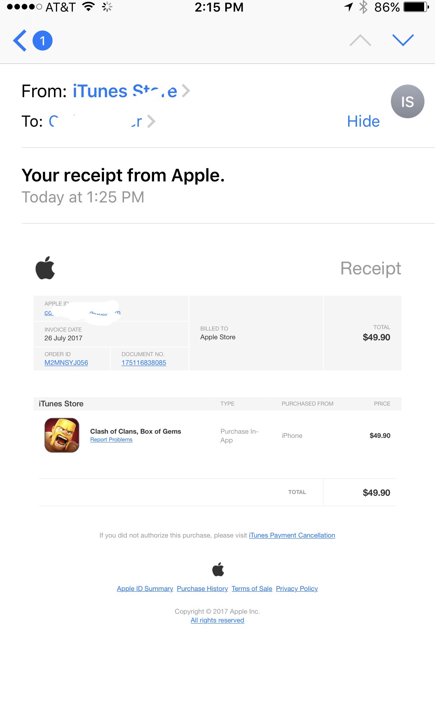The image size is (435, 720).
Task: Go to previous message with up arrow
Action: click(x=360, y=40)
